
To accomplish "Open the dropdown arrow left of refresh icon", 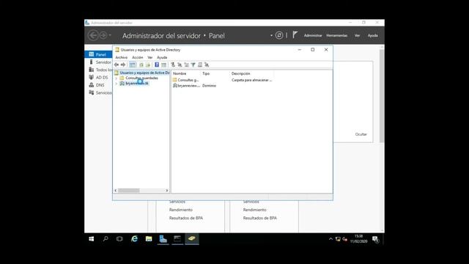I will coord(271,35).
